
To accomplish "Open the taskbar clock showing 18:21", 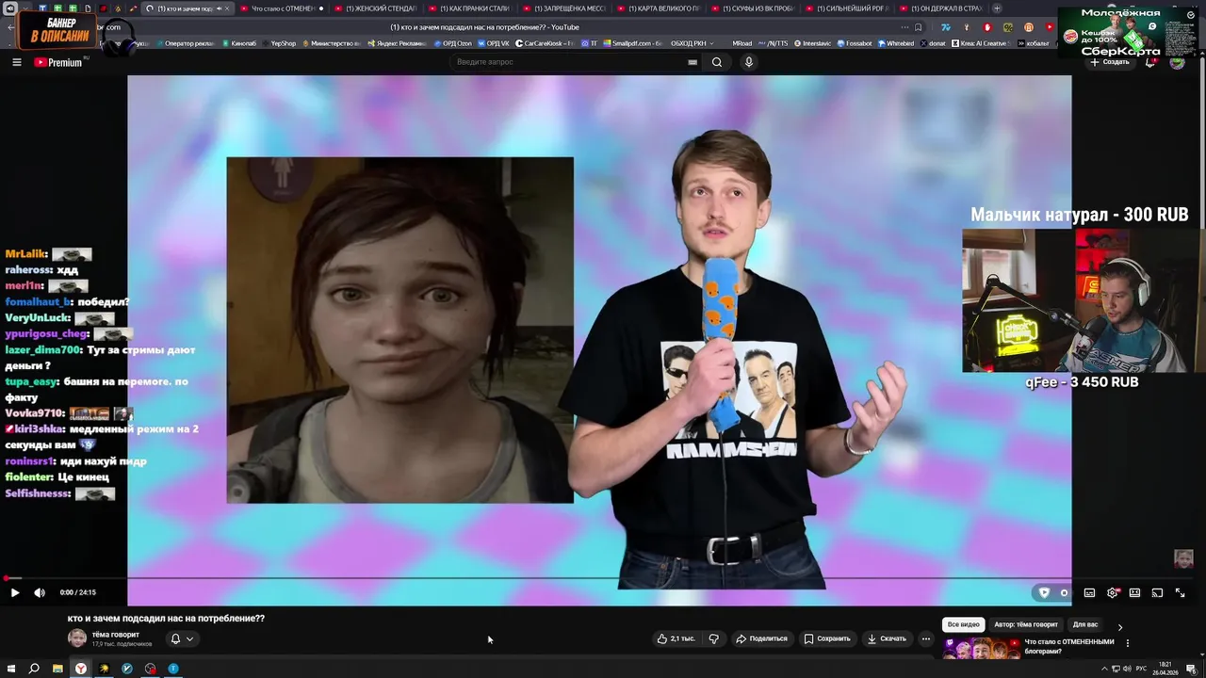I will [1165, 669].
